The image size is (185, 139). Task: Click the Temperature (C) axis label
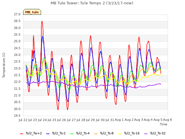[4, 65]
